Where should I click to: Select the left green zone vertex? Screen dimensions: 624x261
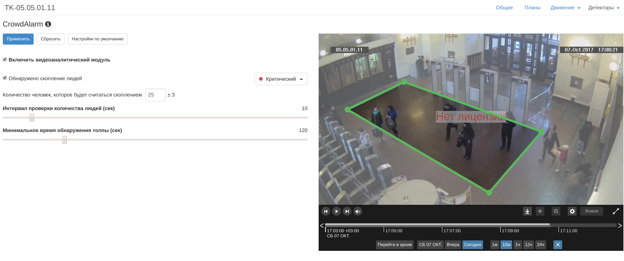pyautogui.click(x=347, y=109)
